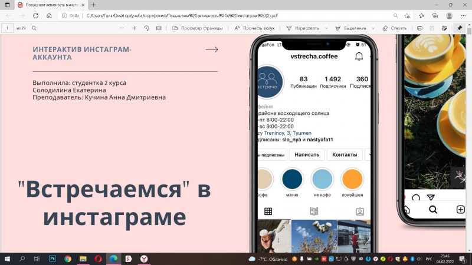Open the Favorites list
472x265 pixels.
421,16
